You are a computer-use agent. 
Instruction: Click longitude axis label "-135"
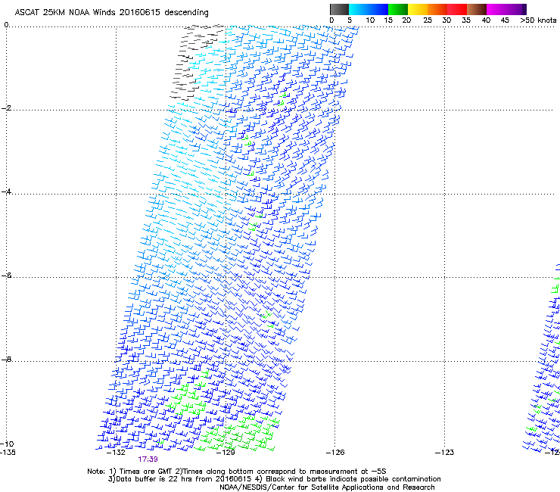pyautogui.click(x=8, y=453)
